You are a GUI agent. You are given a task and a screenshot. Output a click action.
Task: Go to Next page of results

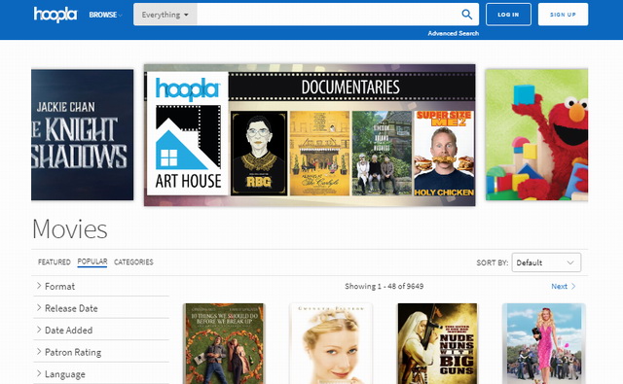[563, 286]
